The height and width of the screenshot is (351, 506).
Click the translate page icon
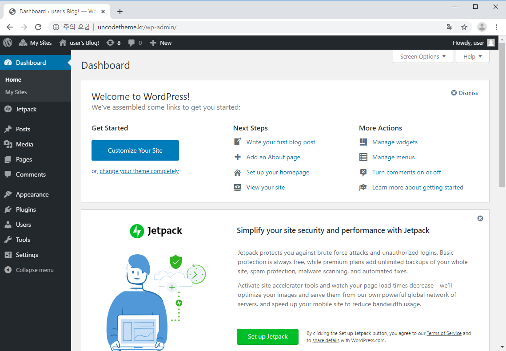450,27
